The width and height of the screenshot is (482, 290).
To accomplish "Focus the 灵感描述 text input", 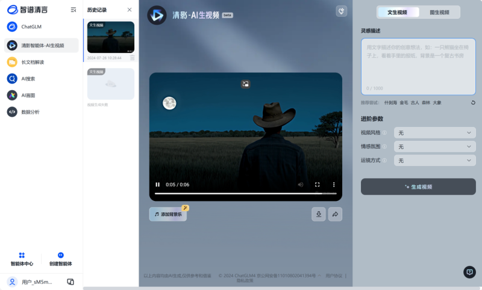I will pyautogui.click(x=418, y=67).
